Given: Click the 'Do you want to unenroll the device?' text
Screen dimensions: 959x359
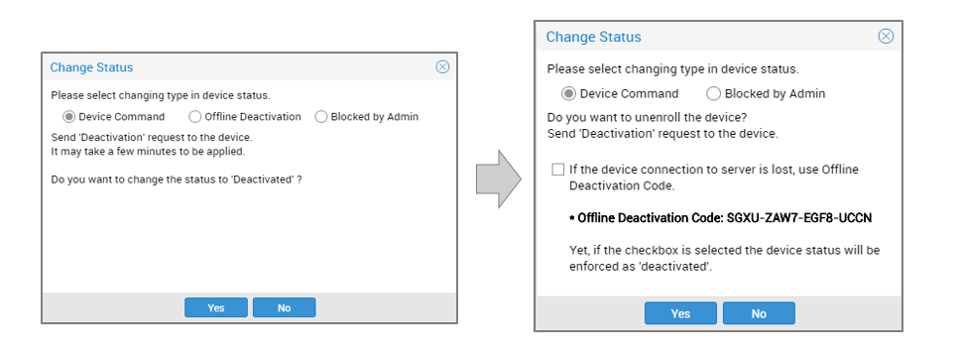Looking at the screenshot, I should [647, 117].
